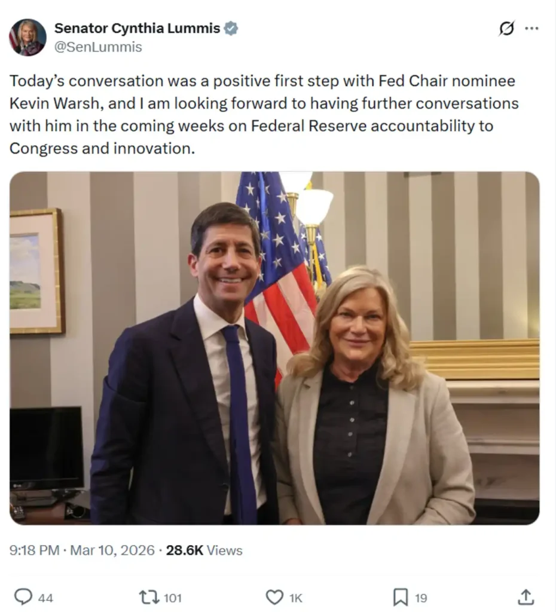The height and width of the screenshot is (612, 556).
Task: Click the 1K likes count
Action: (295, 596)
